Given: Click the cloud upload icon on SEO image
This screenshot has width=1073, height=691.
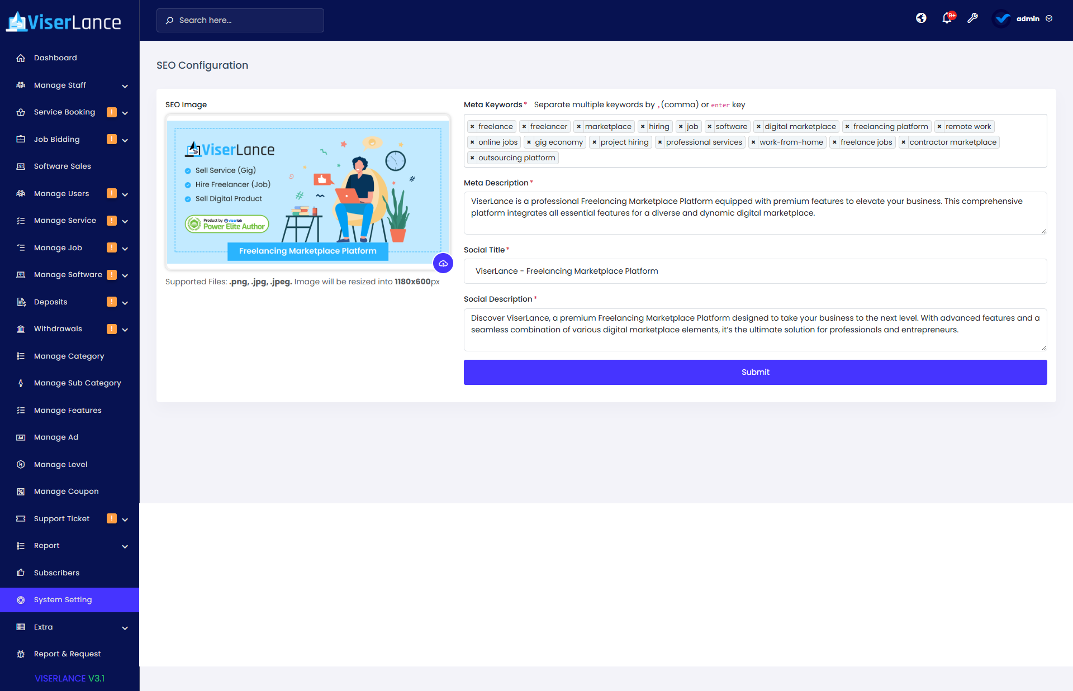Looking at the screenshot, I should tap(443, 263).
